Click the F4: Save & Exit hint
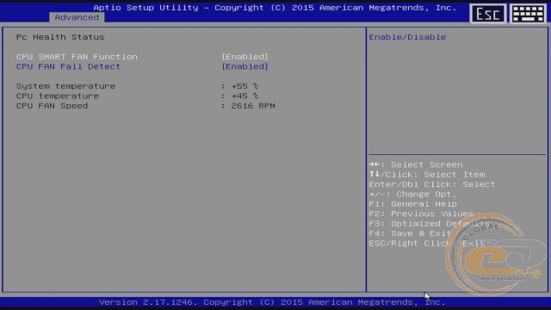The height and width of the screenshot is (310, 551). [410, 233]
